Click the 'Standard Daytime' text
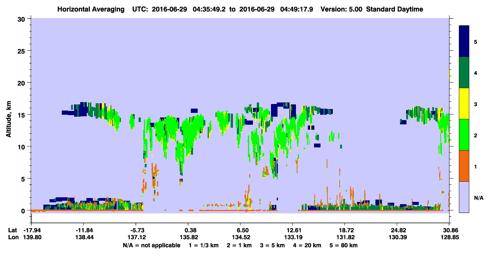The image size is (499, 256). (395, 9)
